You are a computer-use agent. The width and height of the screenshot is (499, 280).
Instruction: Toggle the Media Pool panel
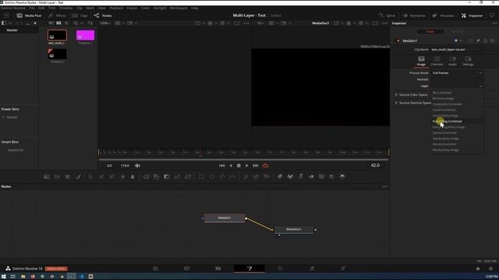pos(29,16)
